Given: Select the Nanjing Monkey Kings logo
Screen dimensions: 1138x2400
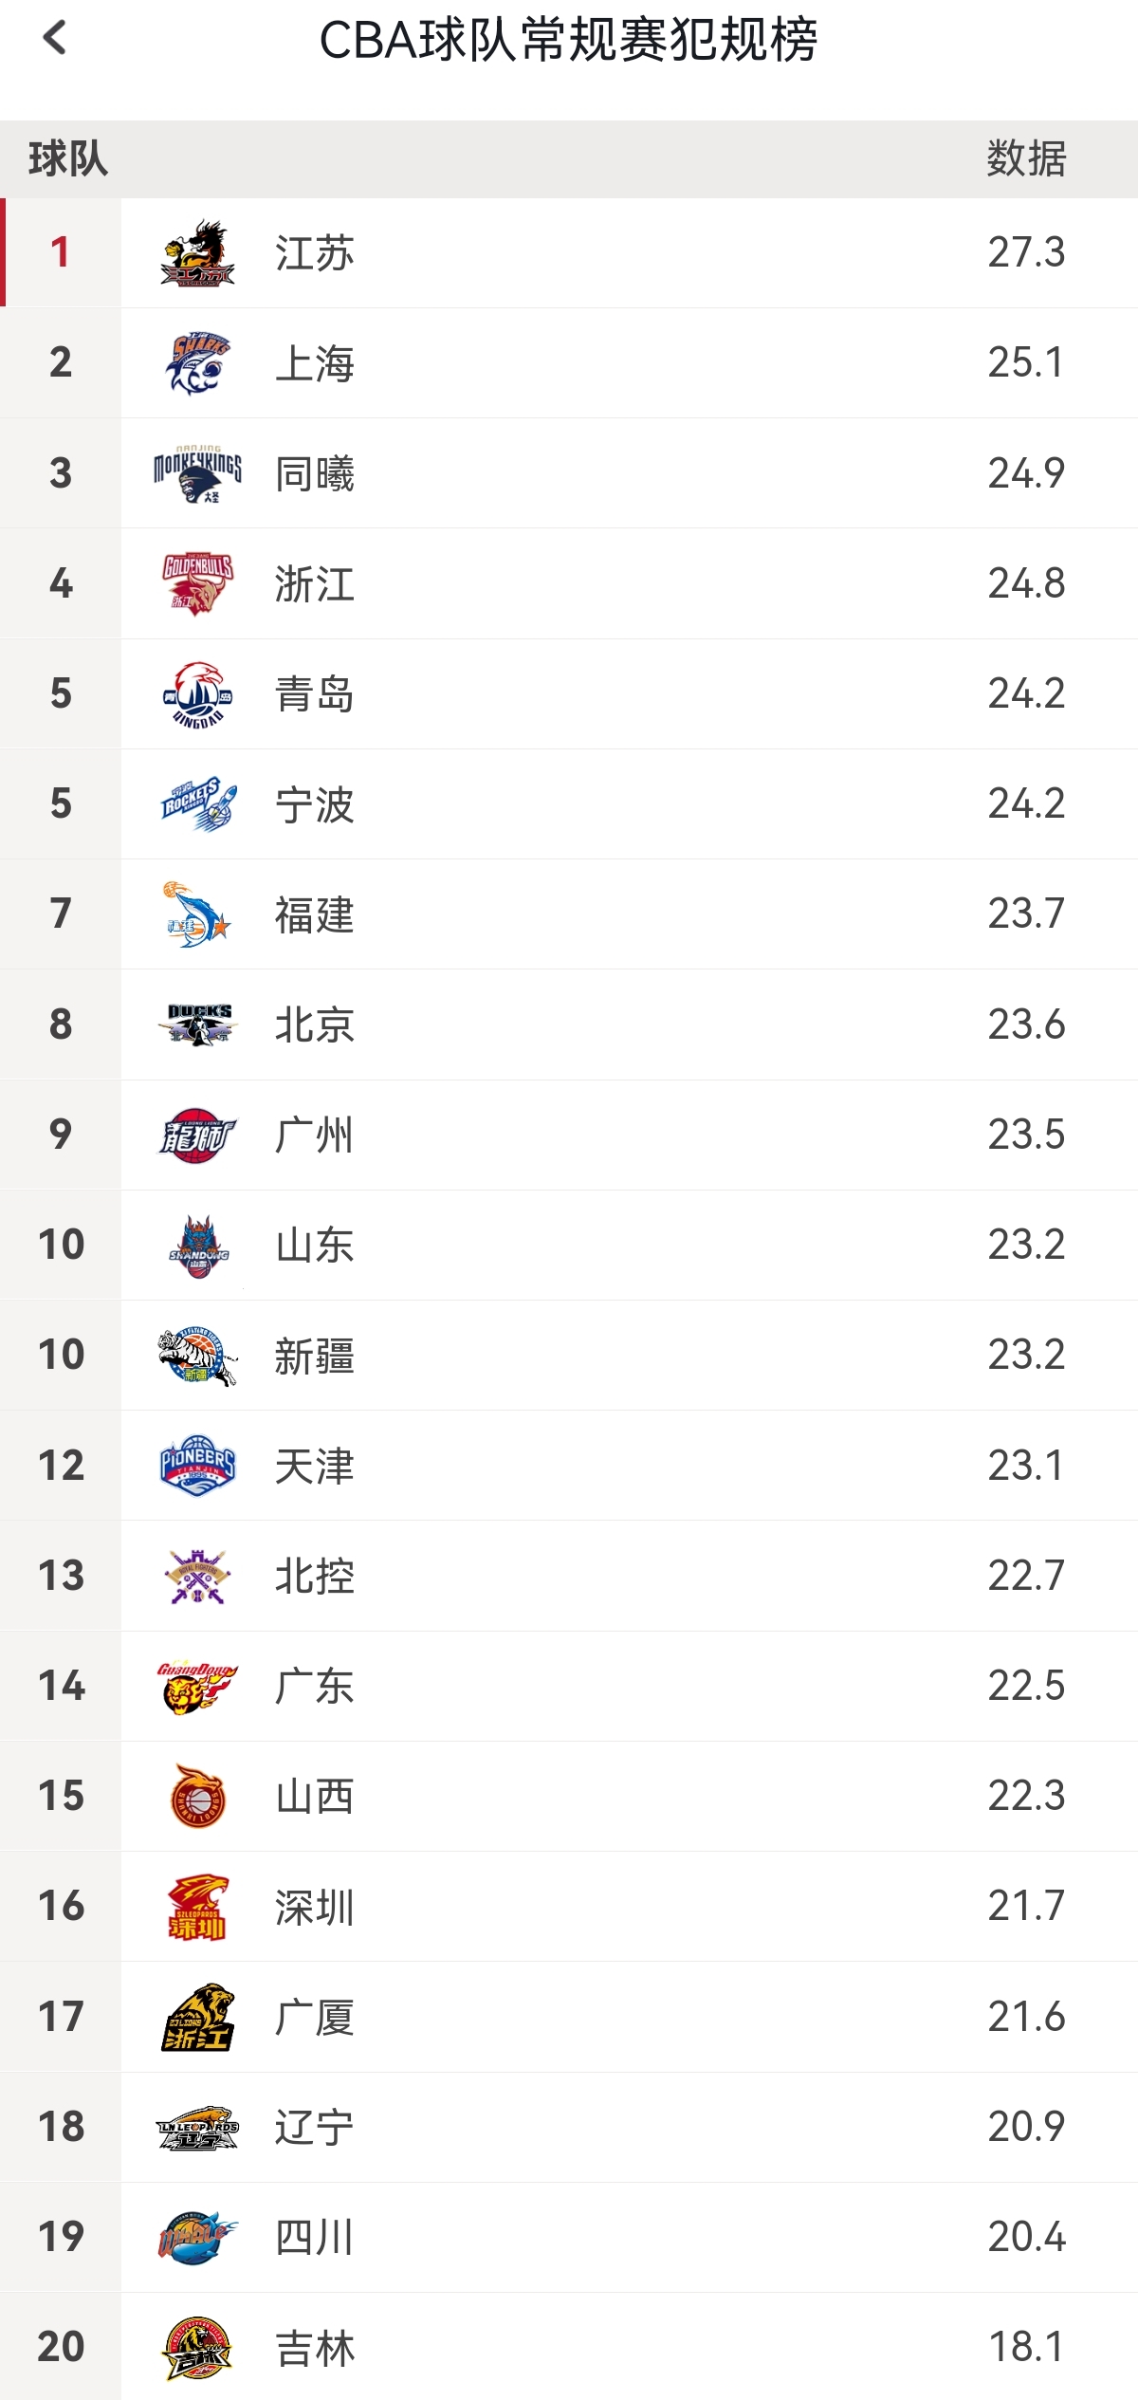Looking at the screenshot, I should coord(197,473).
